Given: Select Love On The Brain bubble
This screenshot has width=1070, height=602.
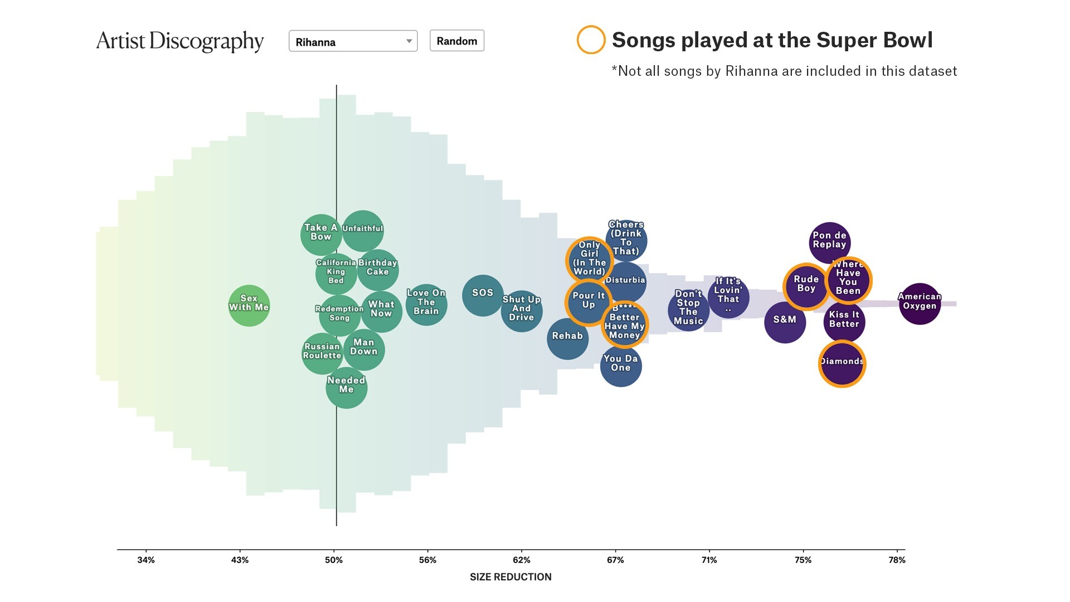Looking at the screenshot, I should click(x=426, y=304).
